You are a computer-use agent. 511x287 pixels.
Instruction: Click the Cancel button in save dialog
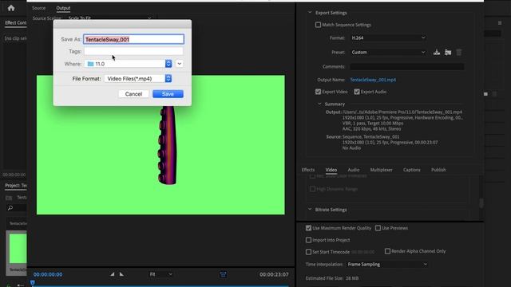coord(133,94)
